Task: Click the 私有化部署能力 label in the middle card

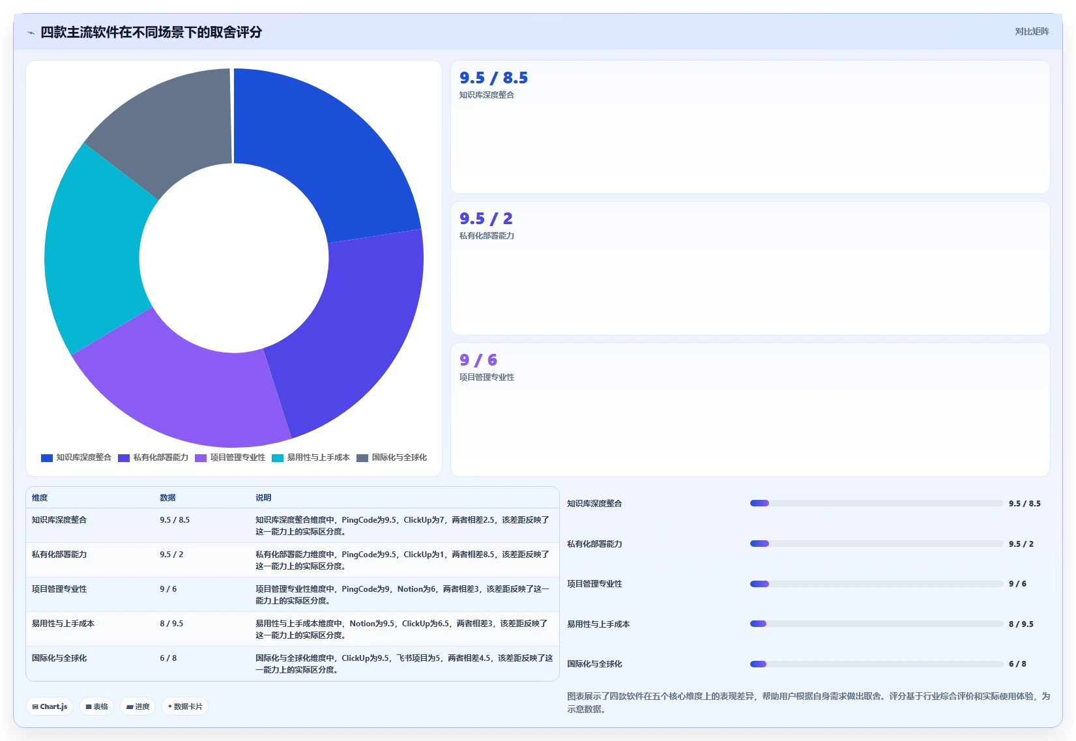Action: tap(487, 236)
